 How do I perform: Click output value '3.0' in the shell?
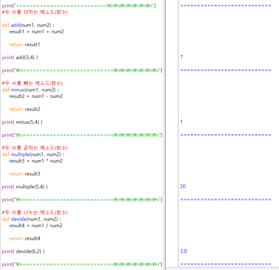coord(183,251)
